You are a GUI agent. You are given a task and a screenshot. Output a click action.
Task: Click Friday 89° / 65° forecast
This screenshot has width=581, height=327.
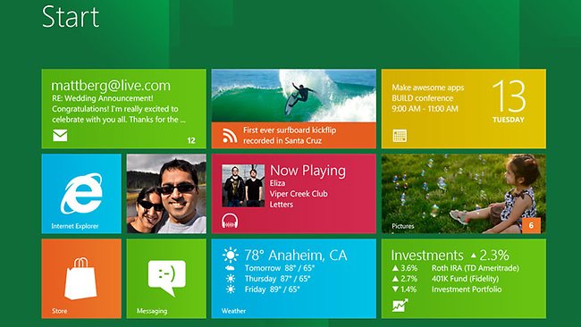272,289
